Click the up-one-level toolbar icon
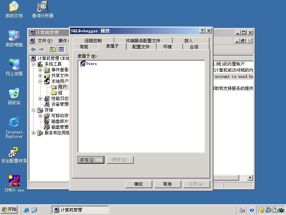 pos(53,49)
